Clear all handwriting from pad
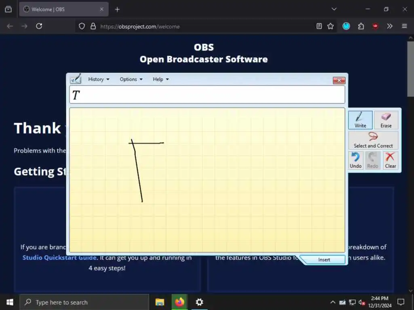414x310 pixels. (x=390, y=160)
